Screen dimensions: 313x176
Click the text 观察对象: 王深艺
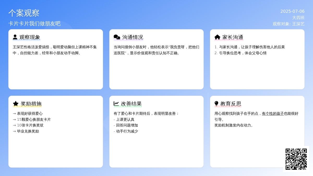point(289,24)
